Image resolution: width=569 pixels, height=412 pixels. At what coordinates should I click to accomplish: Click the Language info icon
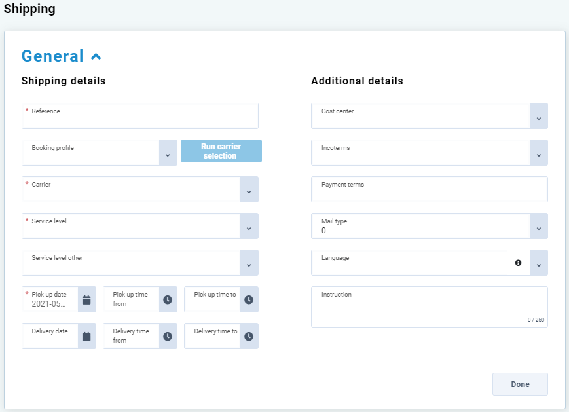(518, 263)
